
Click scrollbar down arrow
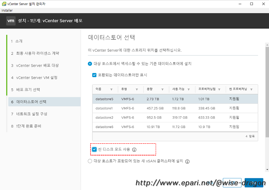tap(267, 170)
